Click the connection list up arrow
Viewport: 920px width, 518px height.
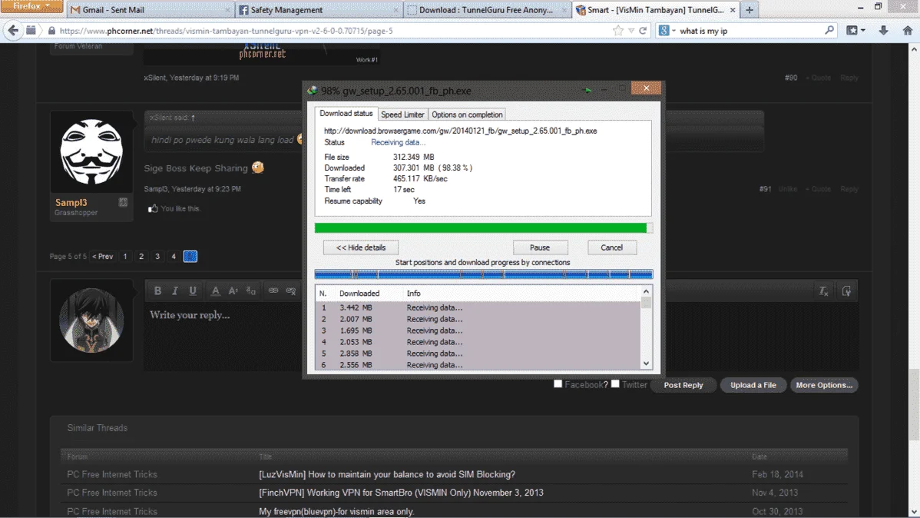pyautogui.click(x=646, y=291)
